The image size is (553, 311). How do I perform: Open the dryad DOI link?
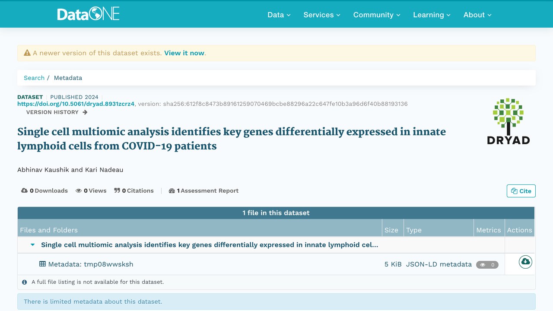coord(76,104)
